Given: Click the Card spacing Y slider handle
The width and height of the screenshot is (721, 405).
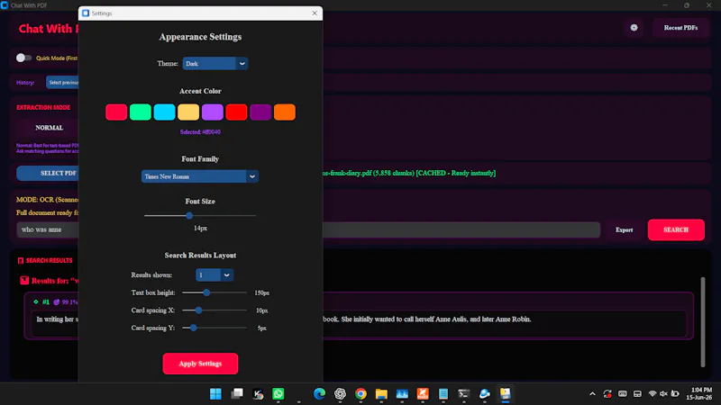Looking at the screenshot, I should coord(194,328).
